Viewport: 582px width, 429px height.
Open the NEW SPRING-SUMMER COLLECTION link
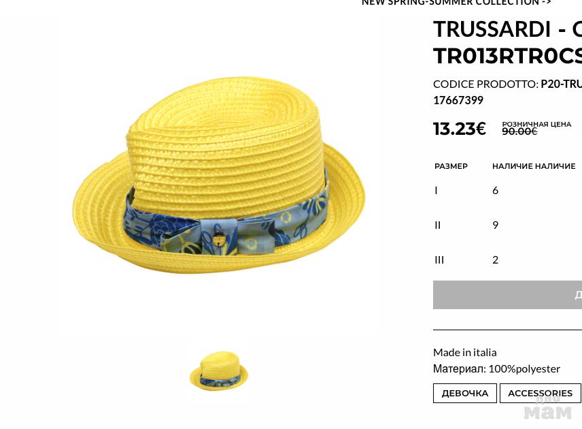[x=456, y=3]
